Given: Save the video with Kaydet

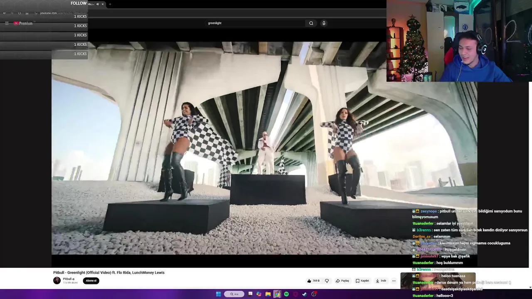Looking at the screenshot, I should click(362, 281).
